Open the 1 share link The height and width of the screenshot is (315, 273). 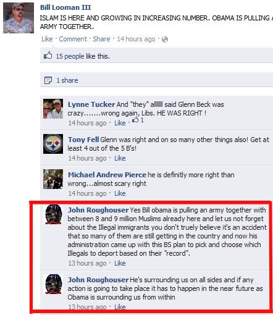point(67,80)
